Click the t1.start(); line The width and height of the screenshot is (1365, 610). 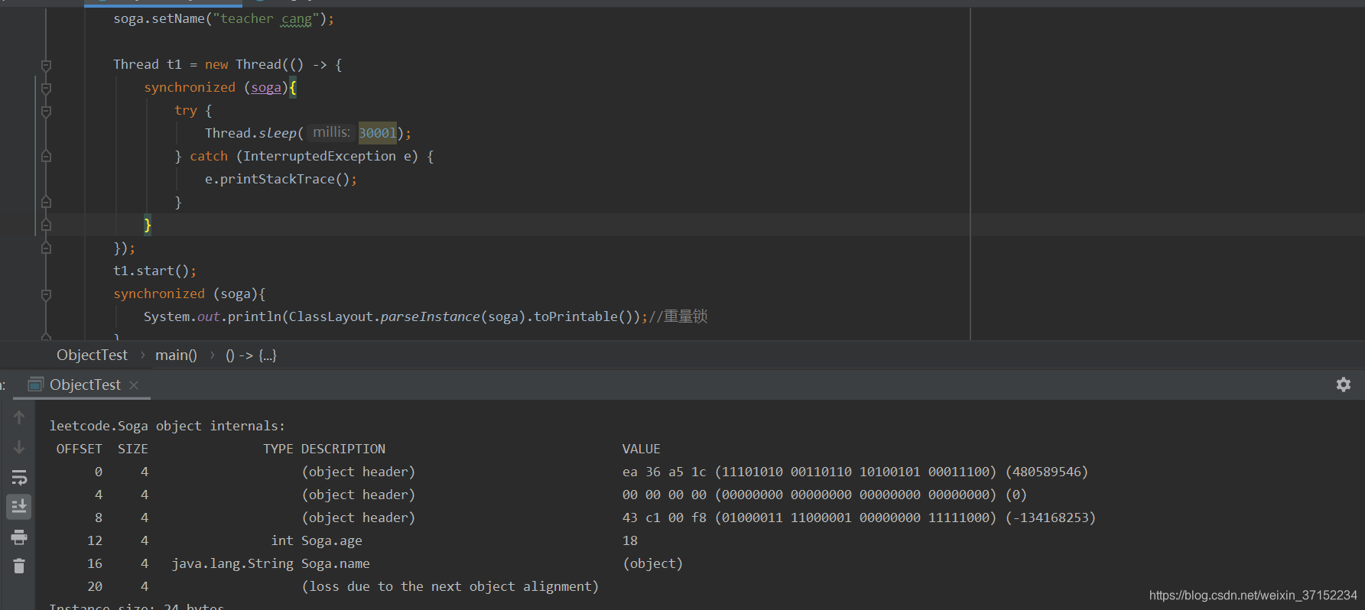(x=155, y=271)
